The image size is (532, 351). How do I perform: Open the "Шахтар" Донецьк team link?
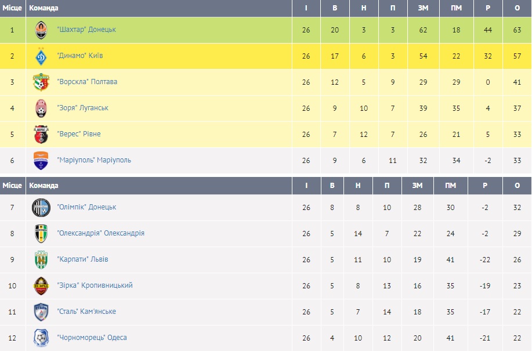coord(87,30)
